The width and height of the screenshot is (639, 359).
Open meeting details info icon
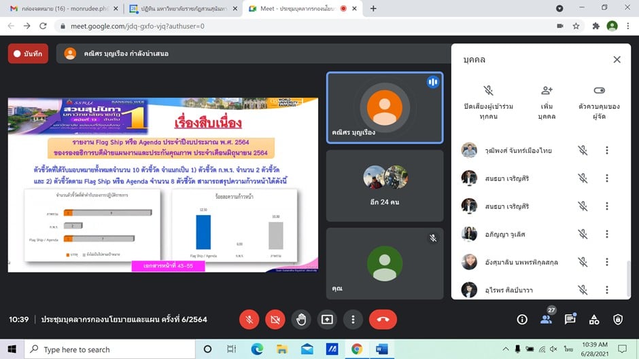pyautogui.click(x=522, y=319)
